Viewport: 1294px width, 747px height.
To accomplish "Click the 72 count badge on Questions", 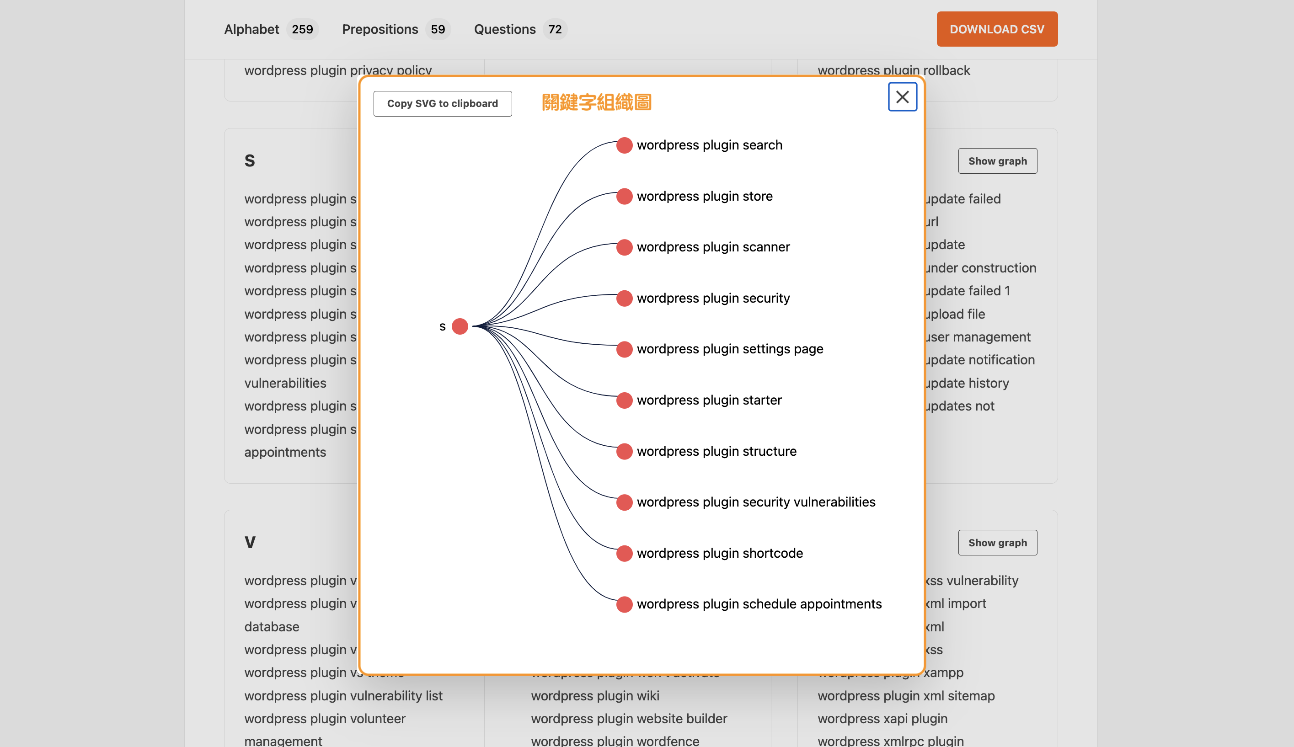I will coord(555,29).
